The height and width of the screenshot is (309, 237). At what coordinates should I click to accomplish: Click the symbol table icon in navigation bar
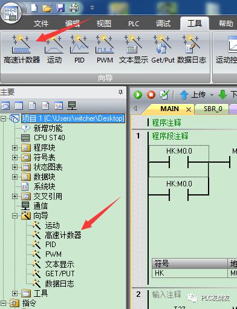[19, 106]
